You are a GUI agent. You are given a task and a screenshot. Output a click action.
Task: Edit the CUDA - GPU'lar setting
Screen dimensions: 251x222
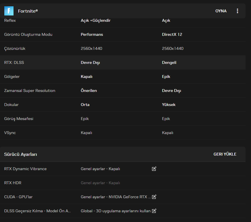point(154,197)
